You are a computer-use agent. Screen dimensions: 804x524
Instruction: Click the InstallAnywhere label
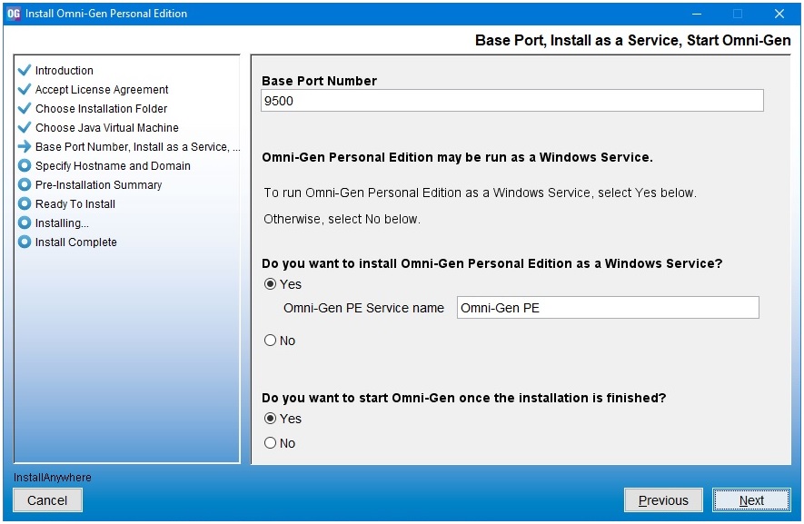(x=53, y=478)
